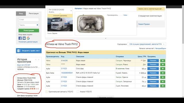Click Уточните двигатель yellow button

click(60, 16)
